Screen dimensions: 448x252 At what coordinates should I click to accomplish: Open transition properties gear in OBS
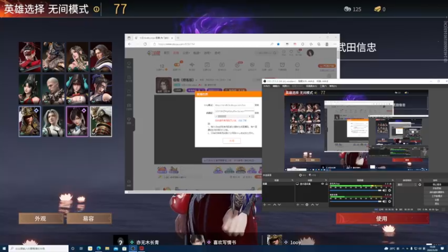pyautogui.click(x=419, y=185)
